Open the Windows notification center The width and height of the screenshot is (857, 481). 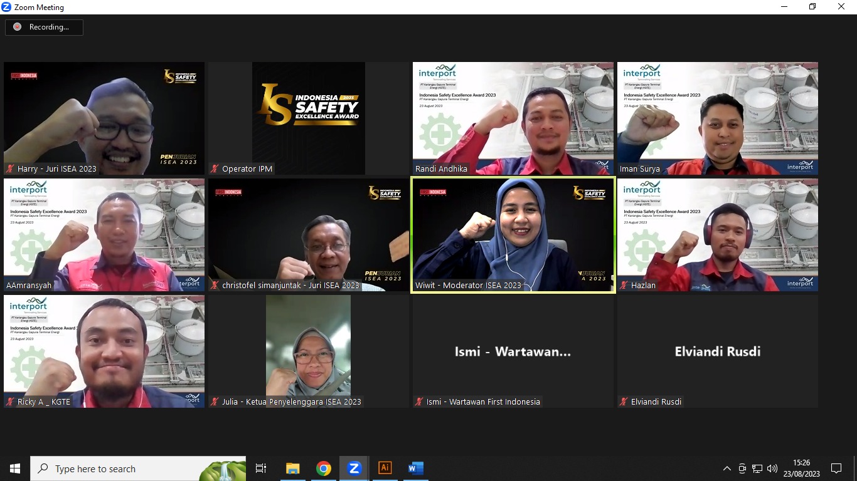(x=836, y=468)
